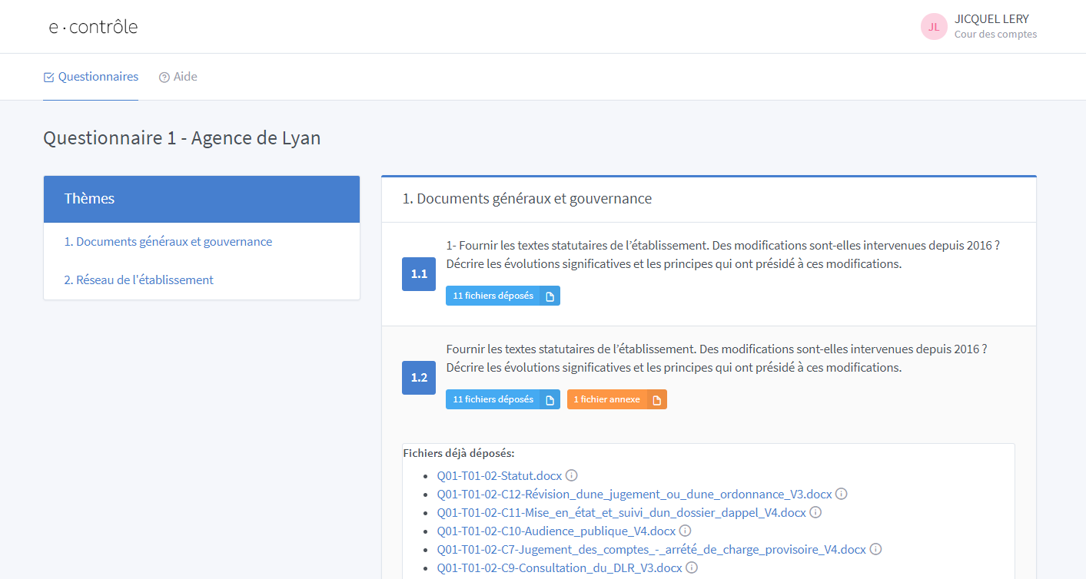Screen dimensions: 1086x579
Task: Click info icon next to C11-Mise_en_état file
Action: (815, 512)
